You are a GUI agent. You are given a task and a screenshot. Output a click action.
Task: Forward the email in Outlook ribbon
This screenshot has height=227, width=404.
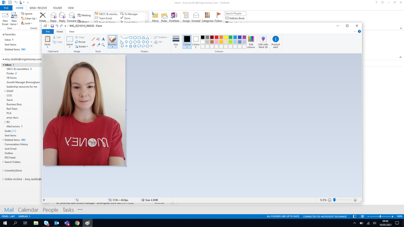pyautogui.click(x=72, y=17)
